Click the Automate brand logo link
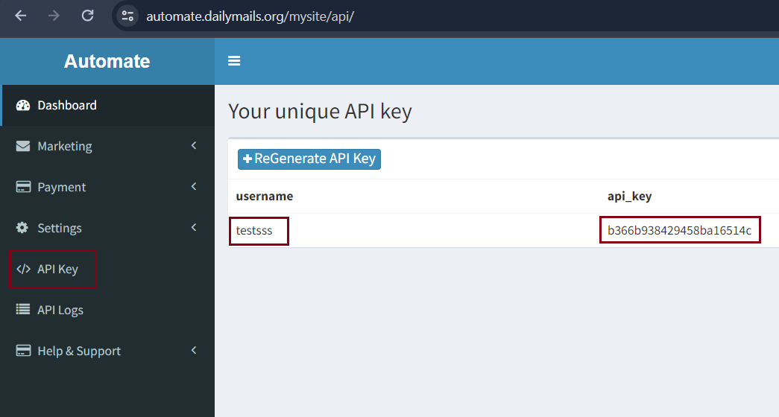779x417 pixels. [107, 61]
